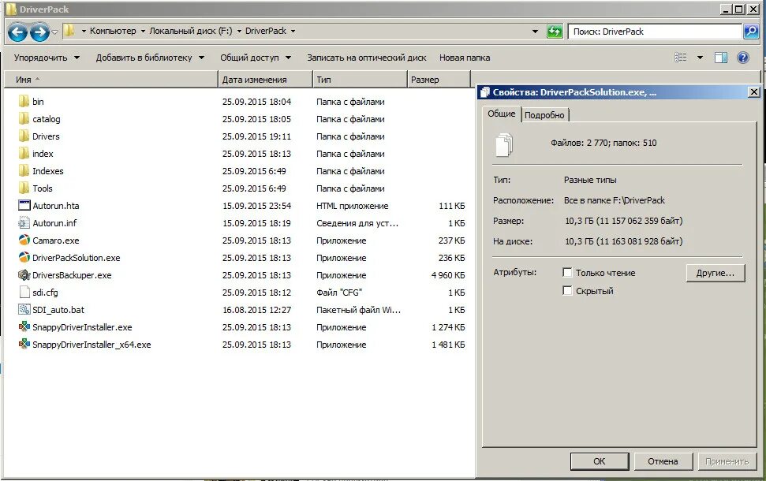
Task: Click the location value F:\DriverPack
Action: coord(614,200)
